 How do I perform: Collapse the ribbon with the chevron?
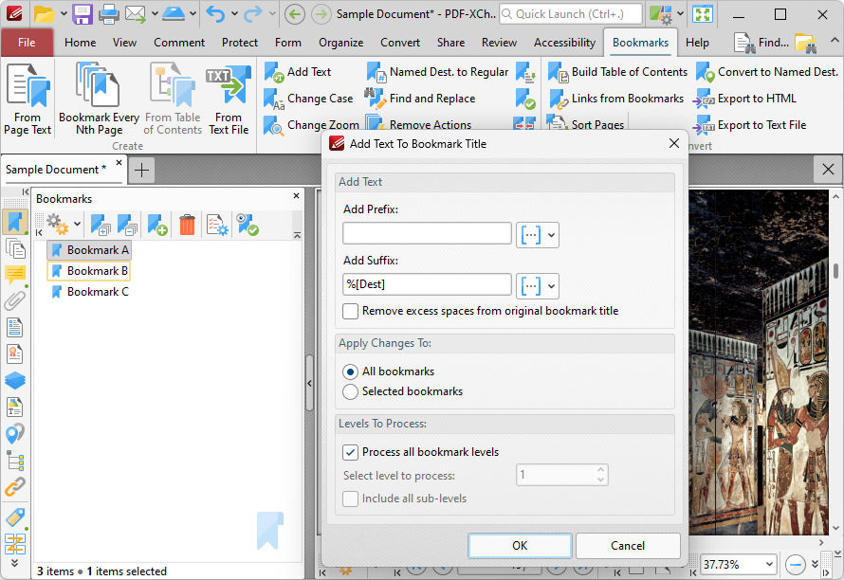(x=834, y=41)
